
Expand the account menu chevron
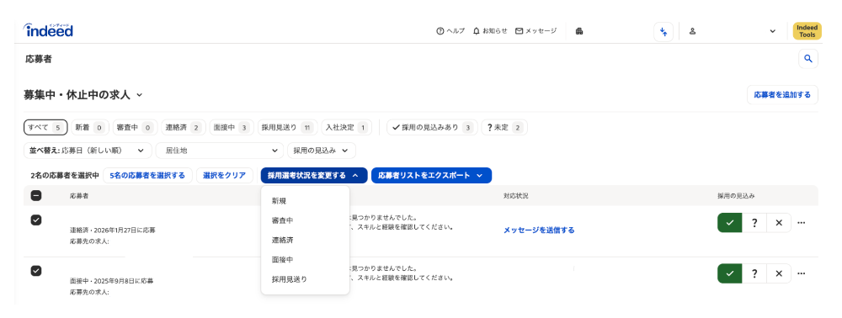(x=772, y=31)
